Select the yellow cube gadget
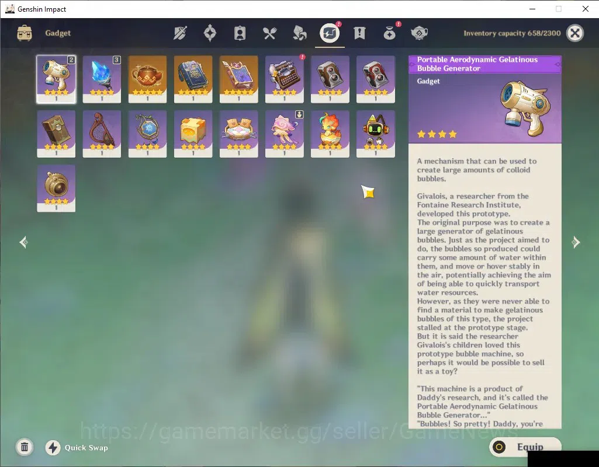 tap(193, 134)
